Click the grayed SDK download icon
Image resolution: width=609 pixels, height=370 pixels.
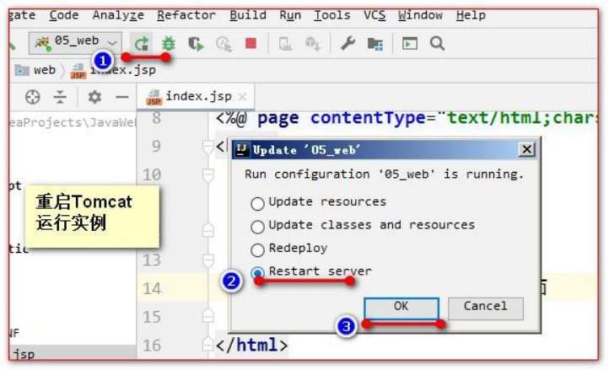313,44
